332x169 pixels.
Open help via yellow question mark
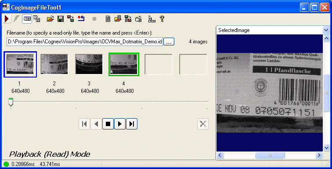coord(162,19)
